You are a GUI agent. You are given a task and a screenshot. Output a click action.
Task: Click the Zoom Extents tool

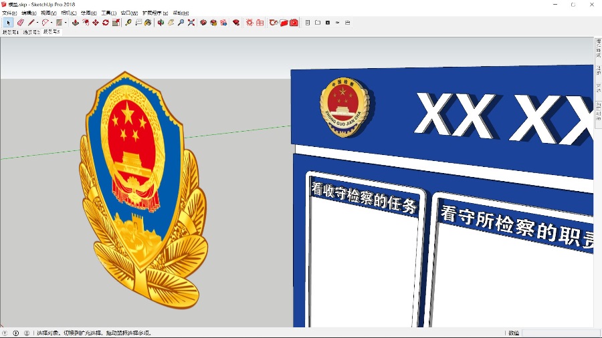click(x=191, y=23)
